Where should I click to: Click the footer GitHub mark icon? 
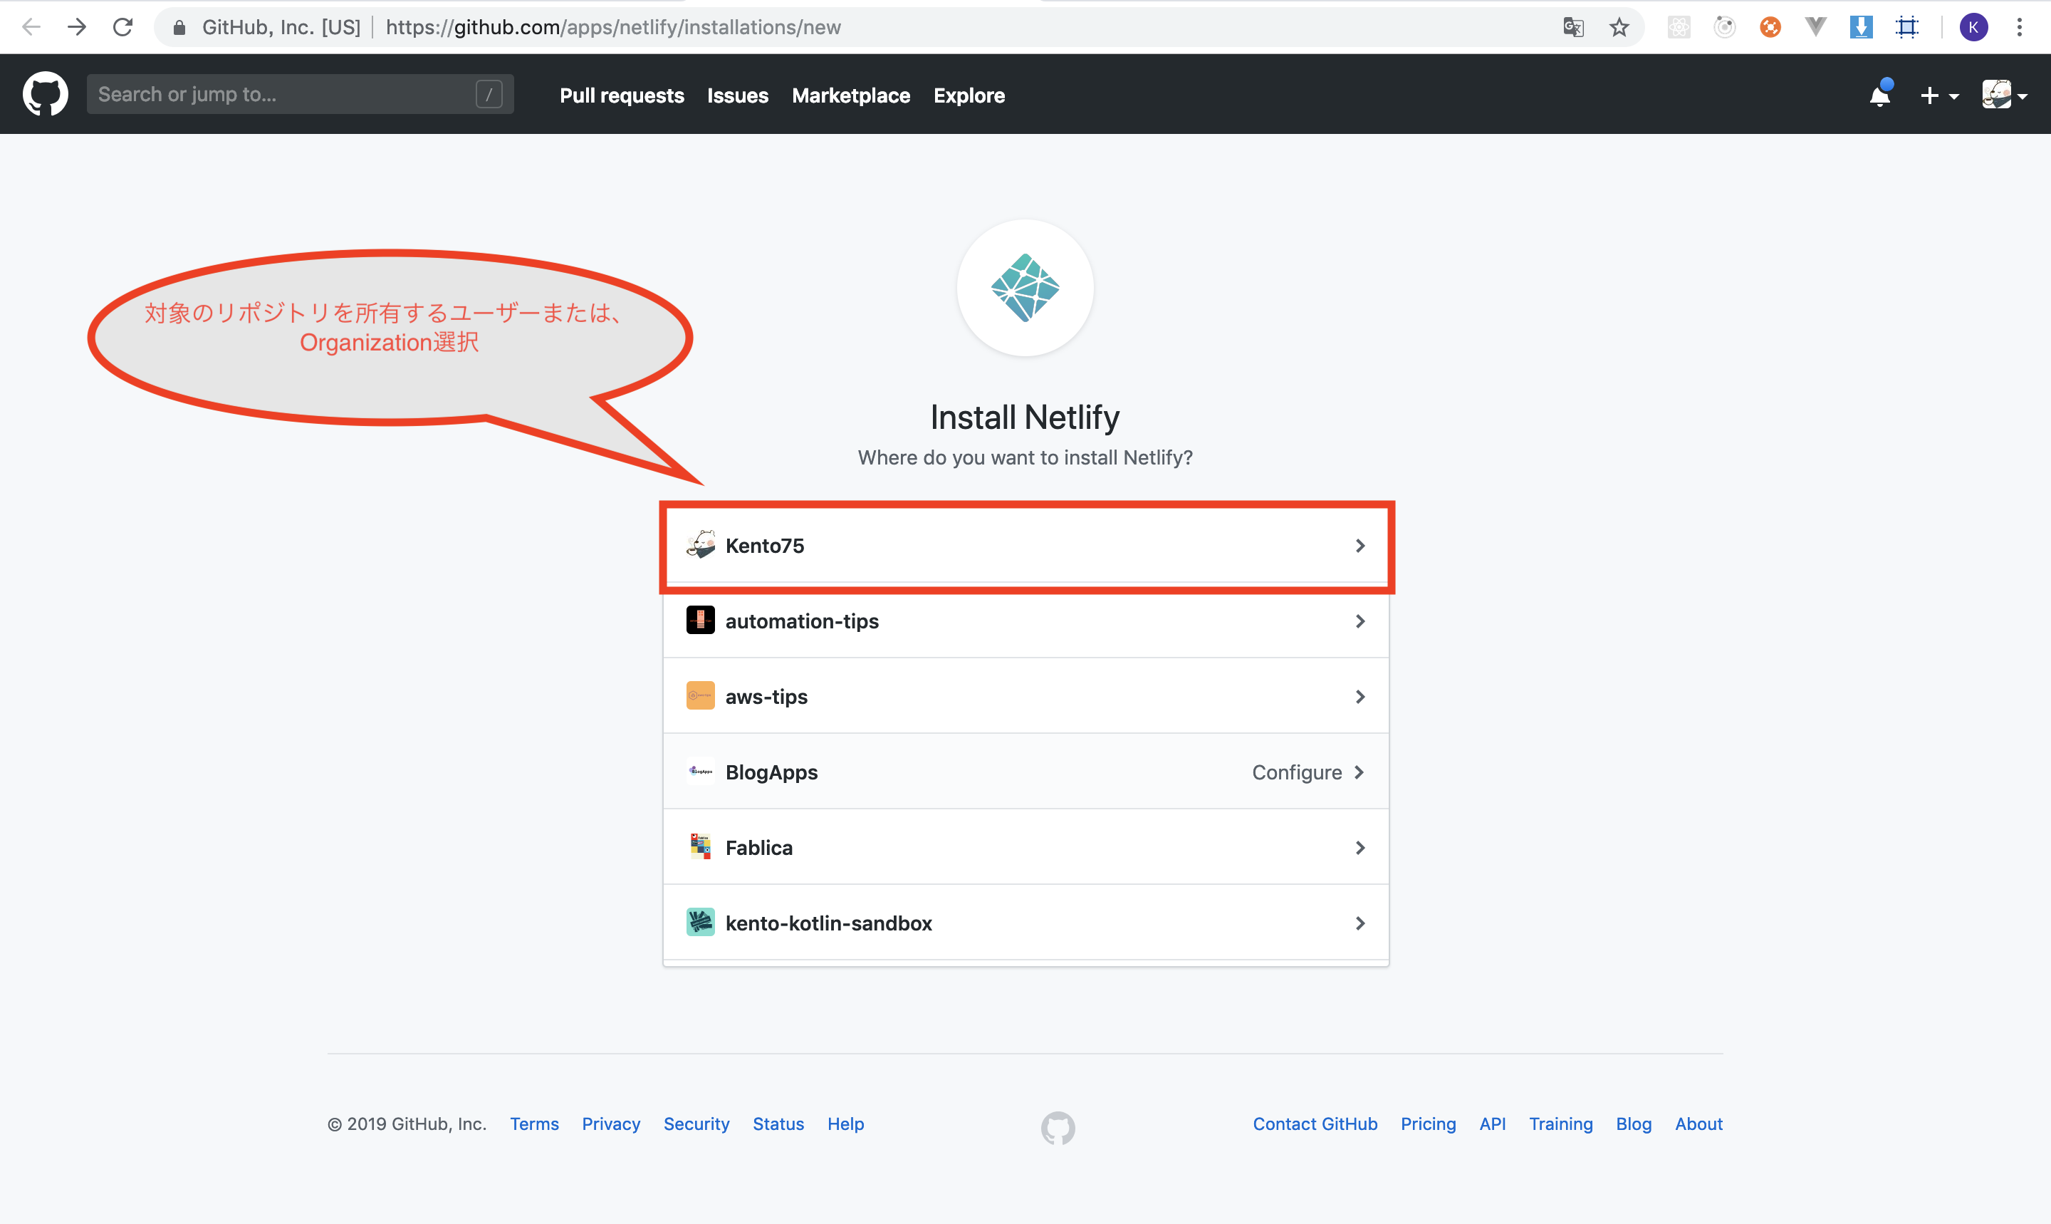click(x=1058, y=1128)
